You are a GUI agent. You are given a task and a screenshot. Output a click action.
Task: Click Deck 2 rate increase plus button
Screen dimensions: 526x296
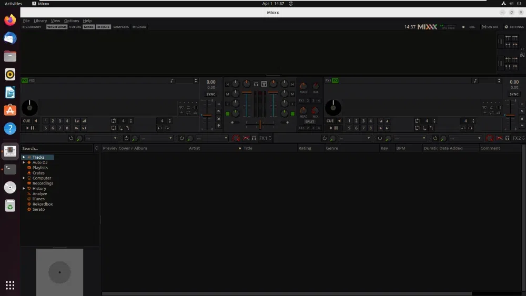[x=522, y=125]
